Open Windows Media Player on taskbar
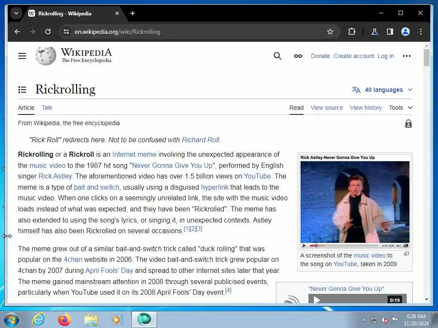 click(116, 320)
